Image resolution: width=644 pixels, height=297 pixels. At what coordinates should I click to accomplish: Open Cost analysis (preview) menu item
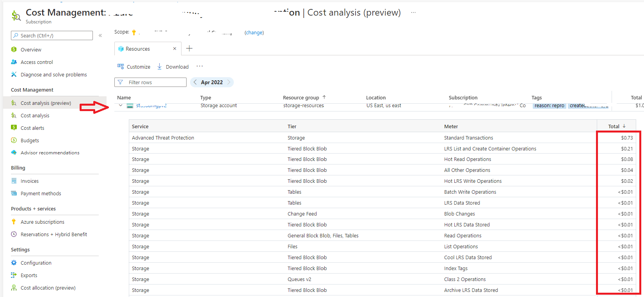click(46, 103)
